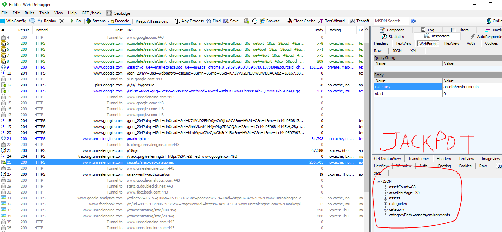Image resolution: width=502 pixels, height=232 pixels.
Task: Switch to the WebForms inspector tab
Action: pyautogui.click(x=428, y=43)
